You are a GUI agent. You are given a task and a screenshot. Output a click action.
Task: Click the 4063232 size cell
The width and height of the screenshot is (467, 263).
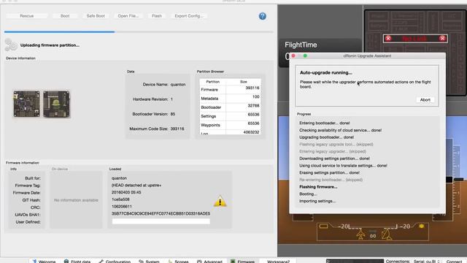click(251, 132)
